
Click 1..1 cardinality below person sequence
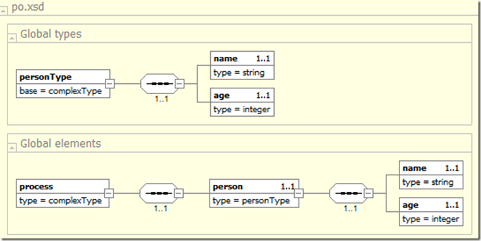coord(350,208)
